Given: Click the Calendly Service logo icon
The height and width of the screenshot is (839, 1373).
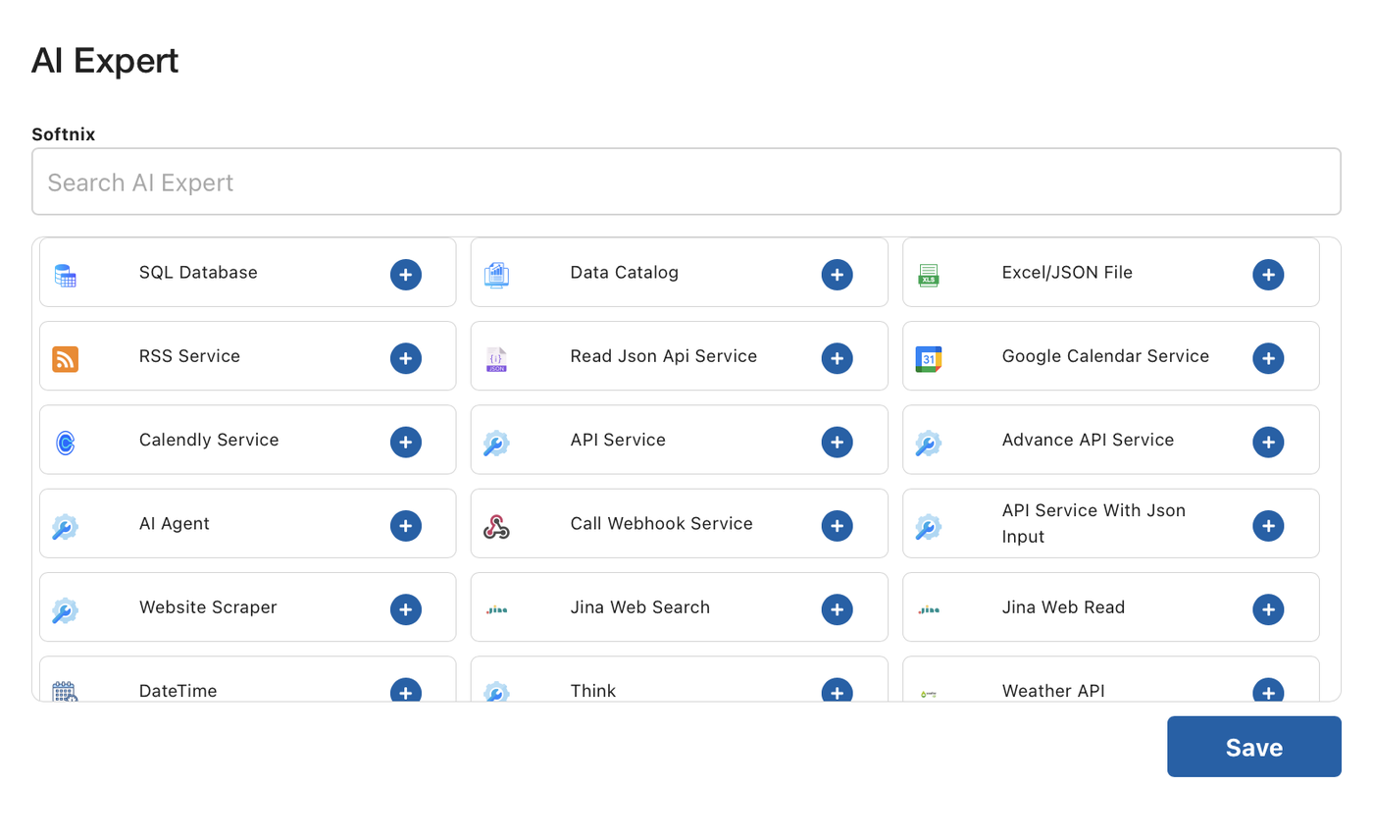Looking at the screenshot, I should (x=65, y=443).
